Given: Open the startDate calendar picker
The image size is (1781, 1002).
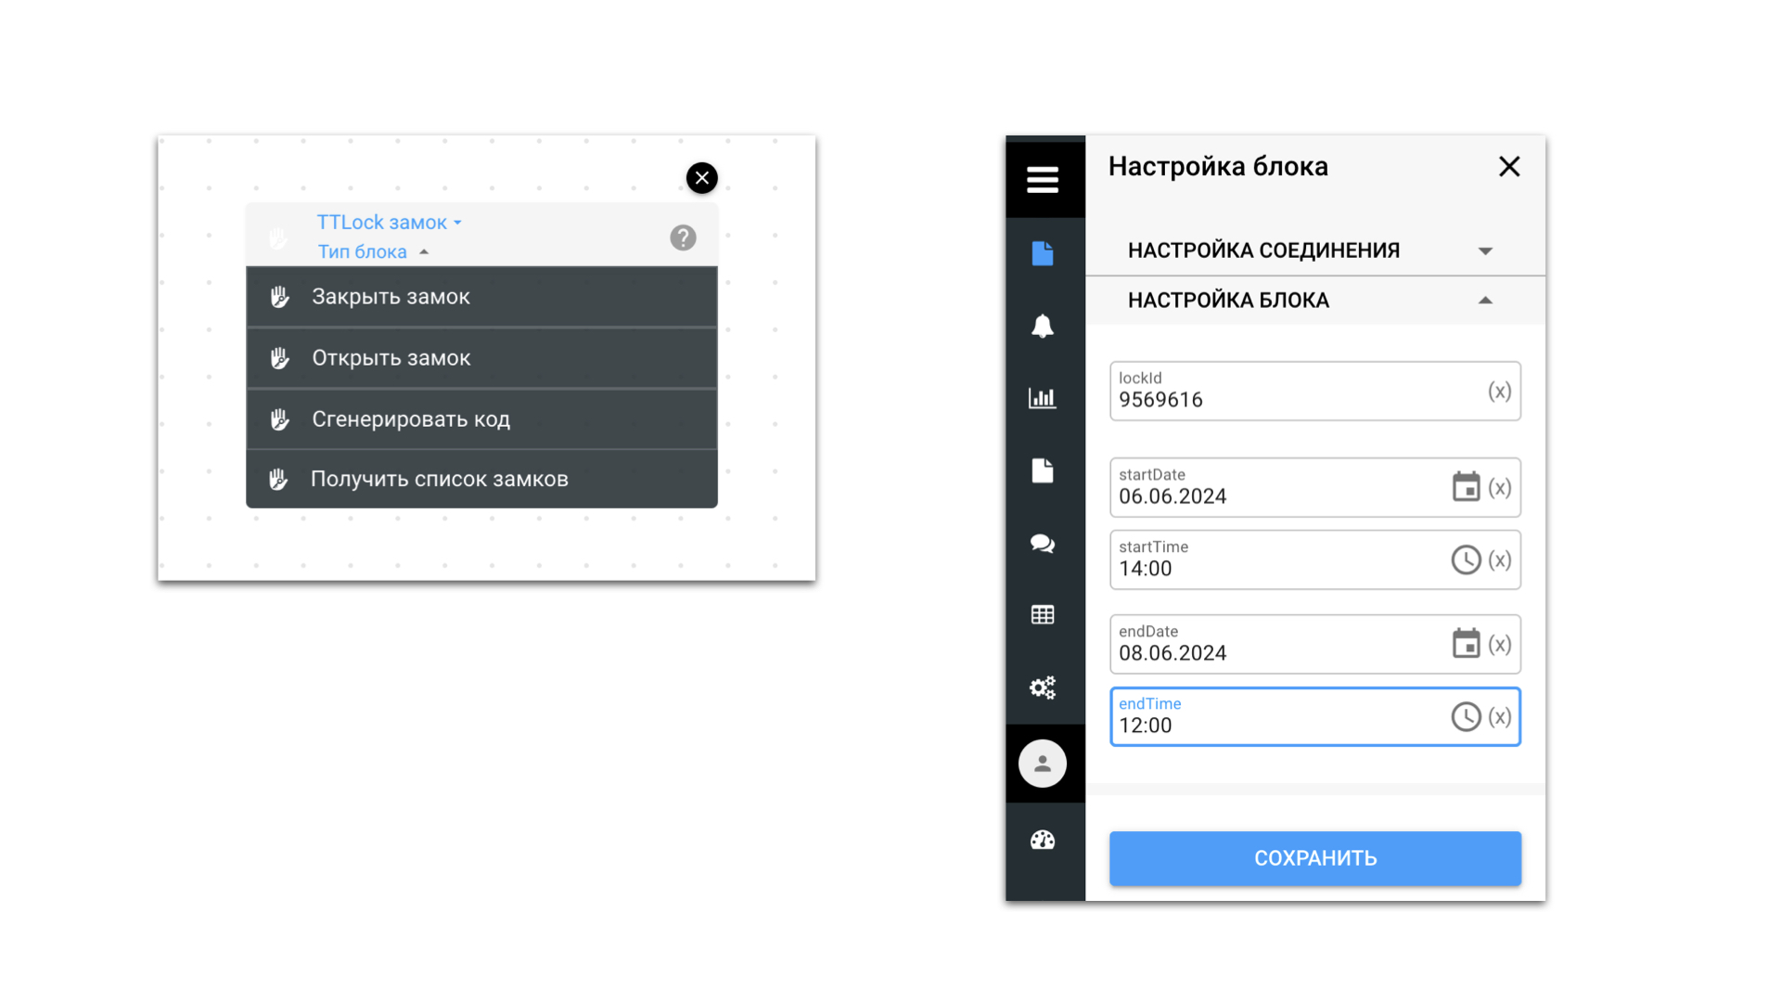Looking at the screenshot, I should coord(1466,487).
